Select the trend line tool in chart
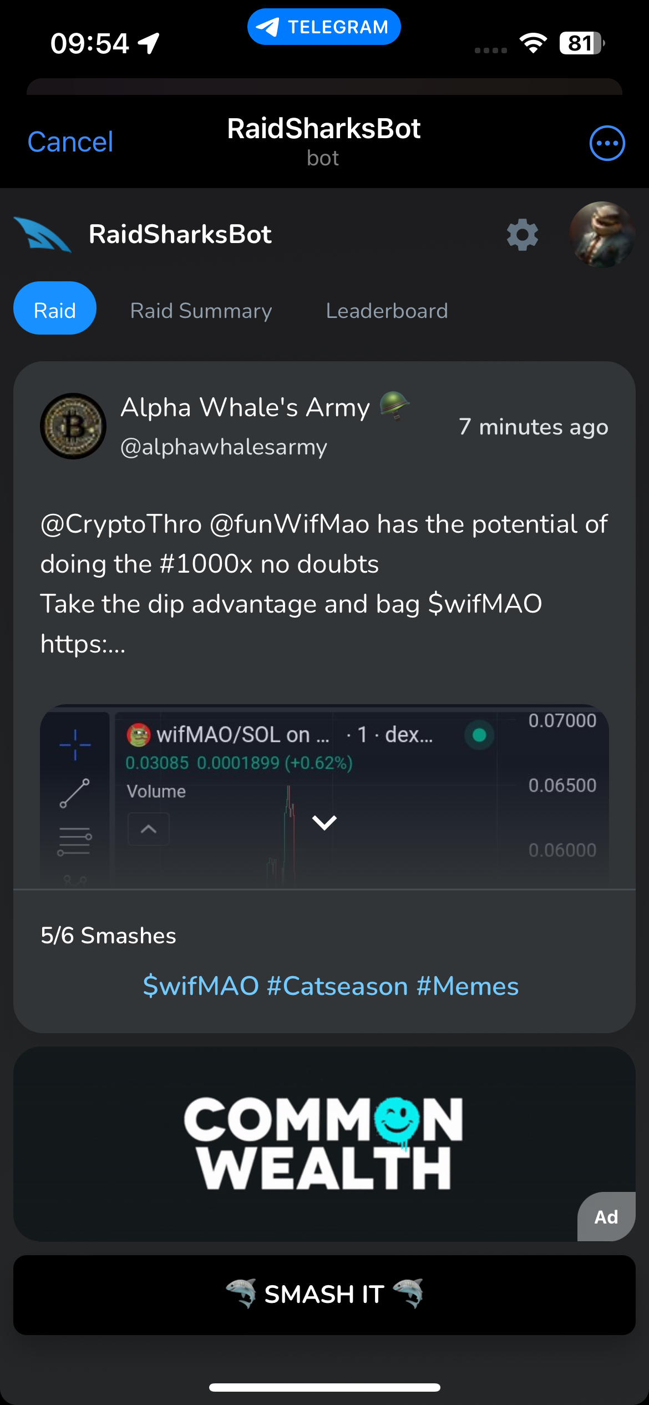 point(75,793)
